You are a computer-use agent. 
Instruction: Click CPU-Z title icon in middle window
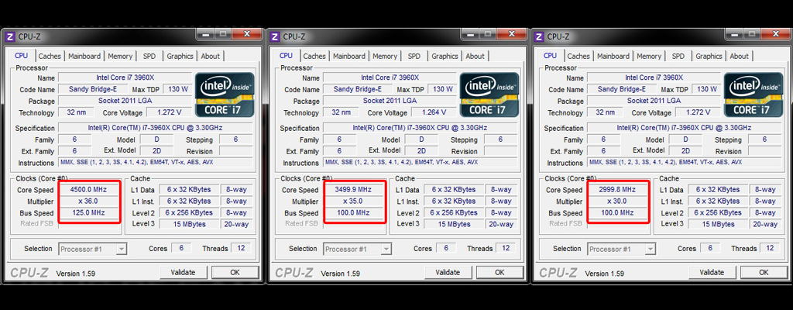click(x=275, y=36)
